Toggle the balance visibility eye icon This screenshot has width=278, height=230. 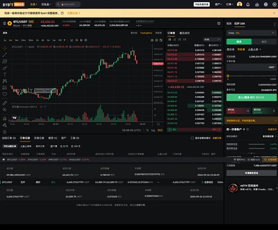click(x=244, y=129)
